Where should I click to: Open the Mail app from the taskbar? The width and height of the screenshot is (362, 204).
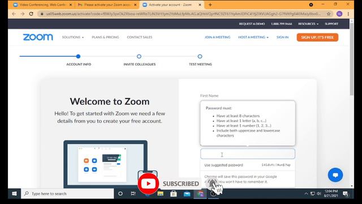coord(187,194)
